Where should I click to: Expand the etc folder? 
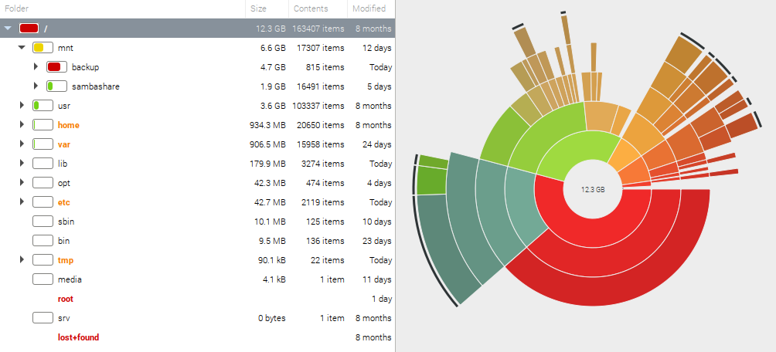pos(22,202)
